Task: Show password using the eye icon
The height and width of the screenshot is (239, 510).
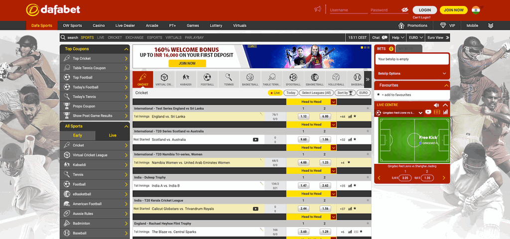Action: [404, 10]
